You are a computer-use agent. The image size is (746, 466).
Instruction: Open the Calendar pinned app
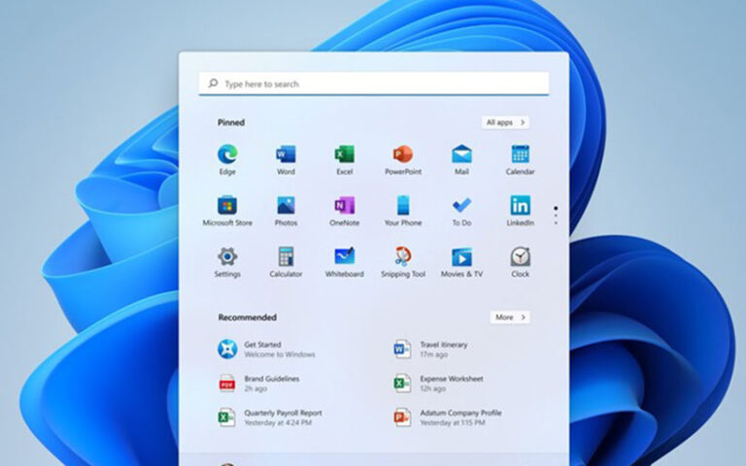coord(520,154)
